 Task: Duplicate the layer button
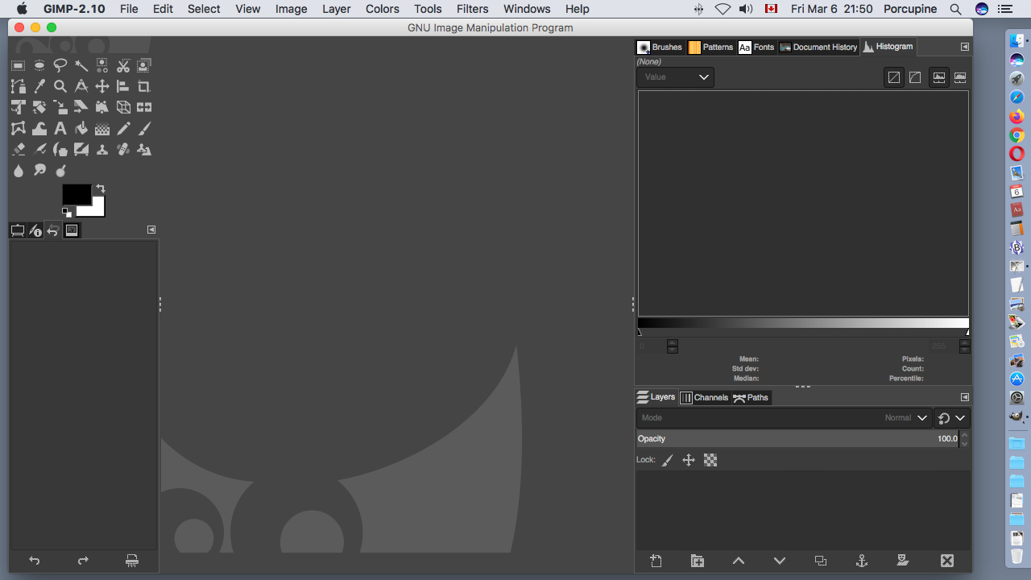(821, 561)
